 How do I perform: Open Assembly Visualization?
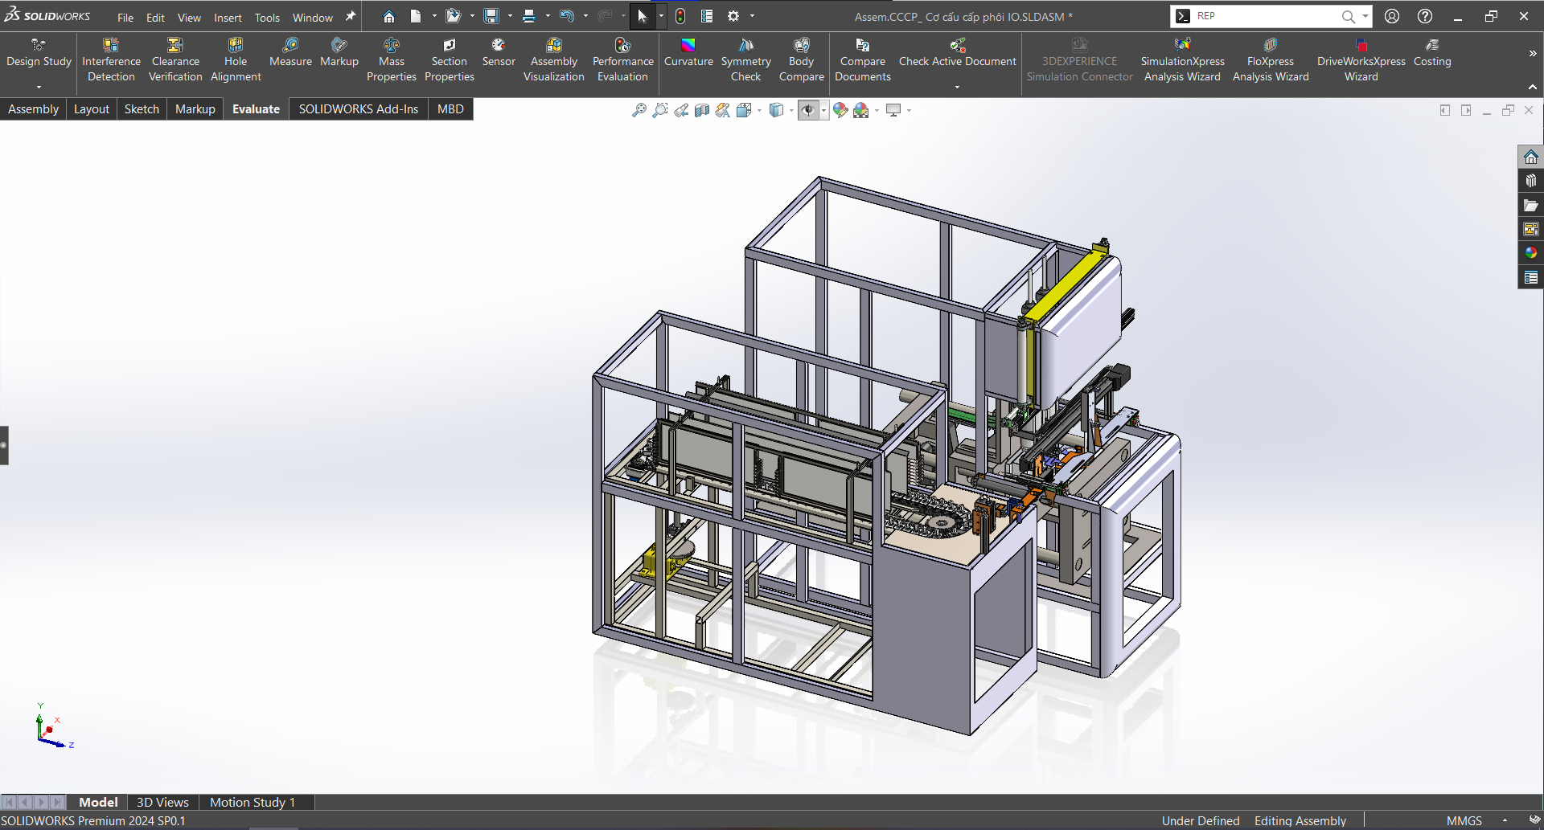point(554,60)
